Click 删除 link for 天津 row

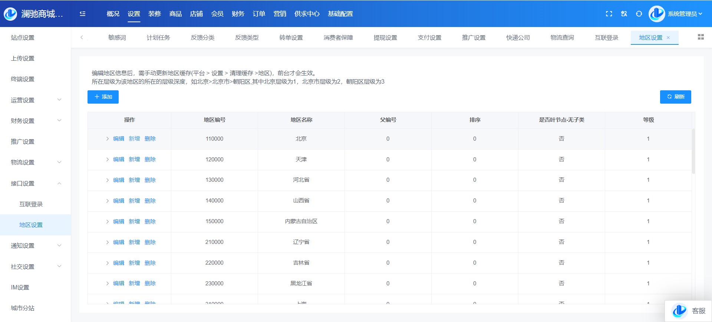point(150,160)
